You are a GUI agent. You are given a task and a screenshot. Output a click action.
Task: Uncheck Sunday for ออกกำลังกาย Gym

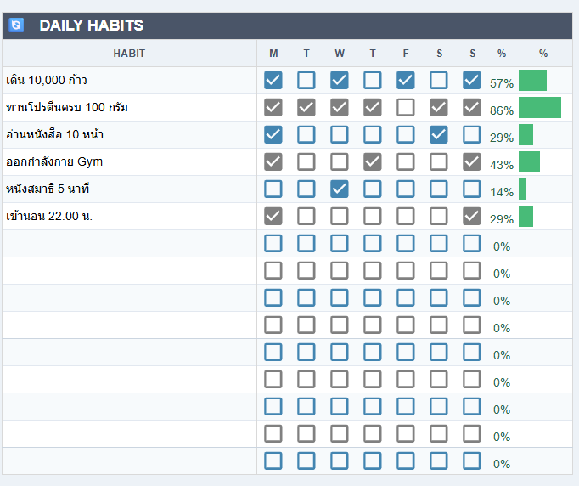pyautogui.click(x=472, y=162)
